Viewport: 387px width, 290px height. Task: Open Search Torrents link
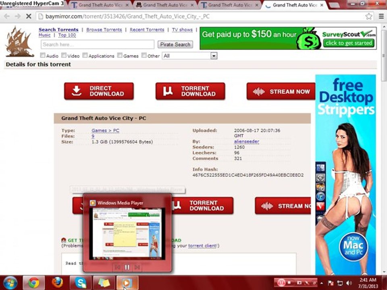coord(58,29)
